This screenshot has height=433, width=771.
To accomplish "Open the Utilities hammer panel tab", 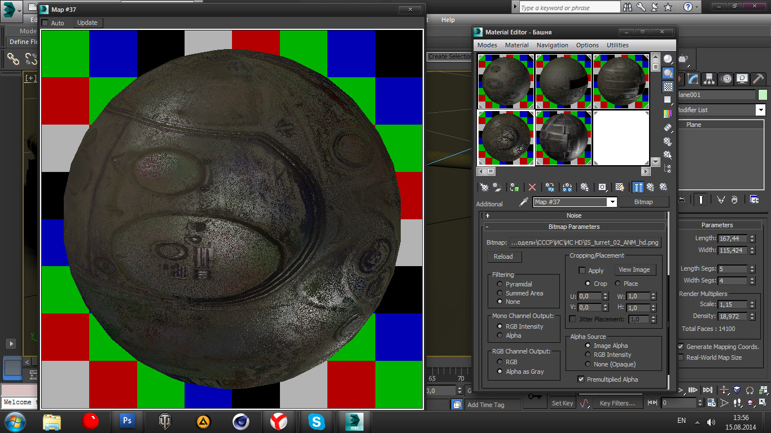I will 759,79.
